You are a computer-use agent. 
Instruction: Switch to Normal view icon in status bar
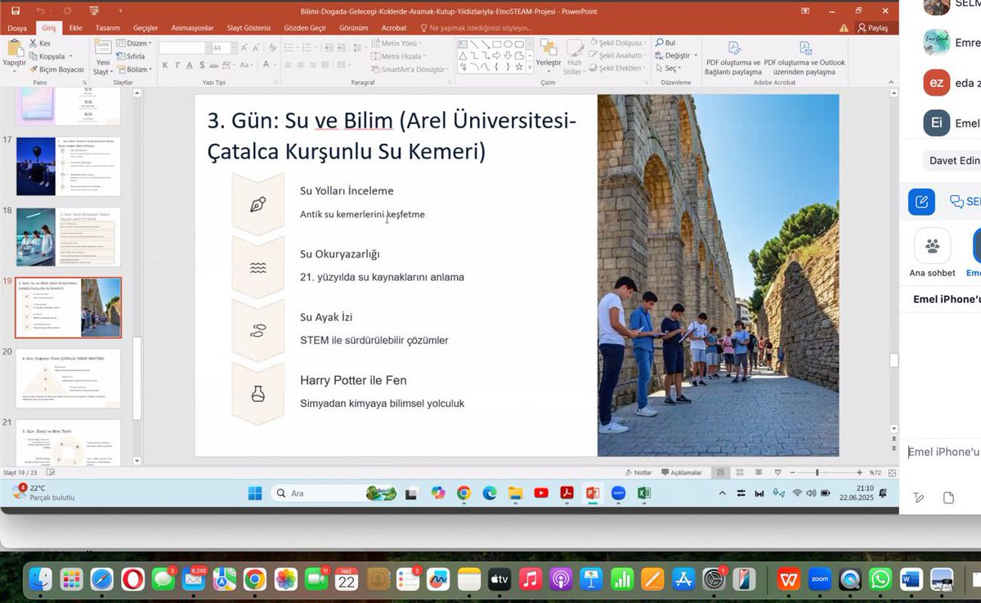(x=720, y=472)
